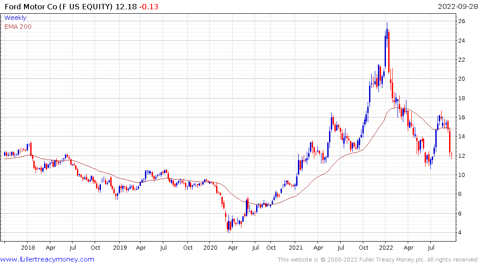Click the 22 price axis label
478x266 pixels.
462,59
